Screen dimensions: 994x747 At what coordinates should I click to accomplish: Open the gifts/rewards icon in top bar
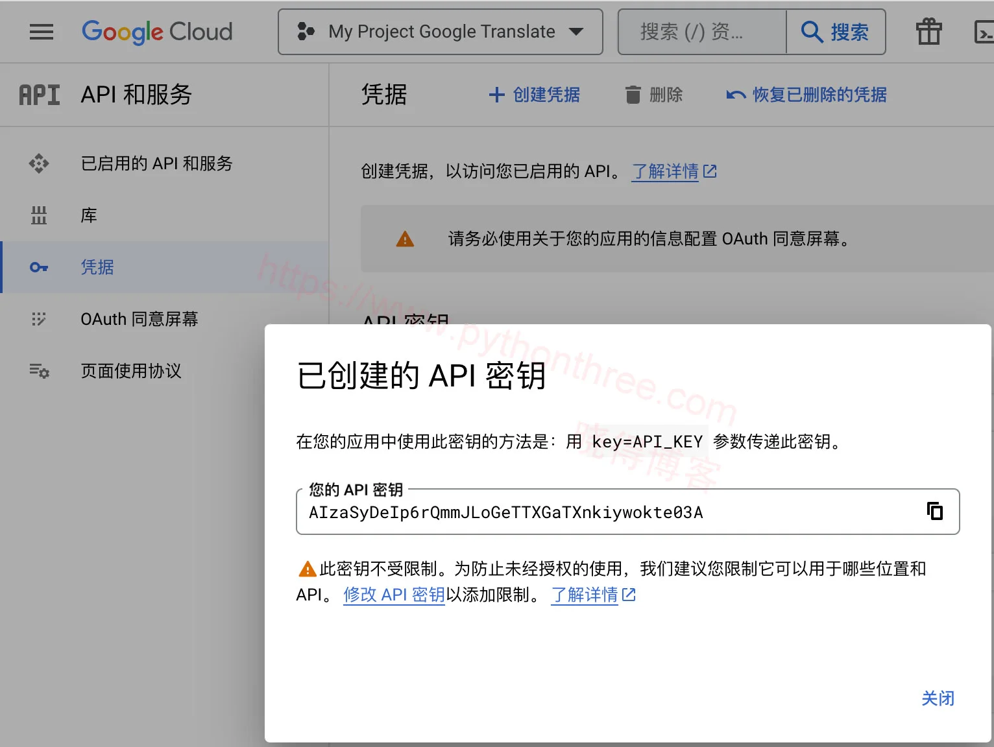coord(928,31)
